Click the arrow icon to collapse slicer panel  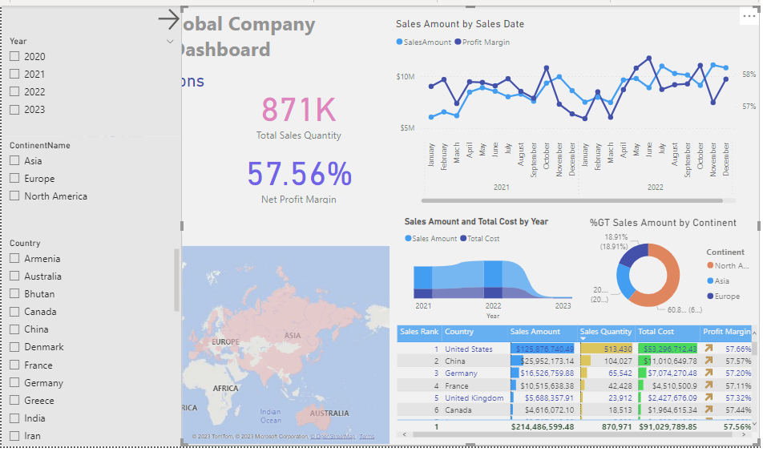pyautogui.click(x=168, y=19)
